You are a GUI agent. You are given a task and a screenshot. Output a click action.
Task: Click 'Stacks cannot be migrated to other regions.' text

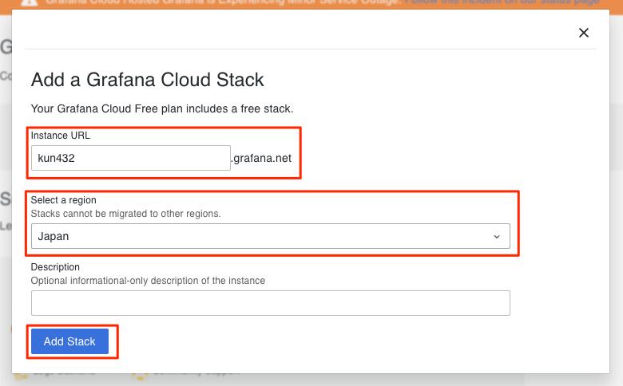click(x=125, y=214)
